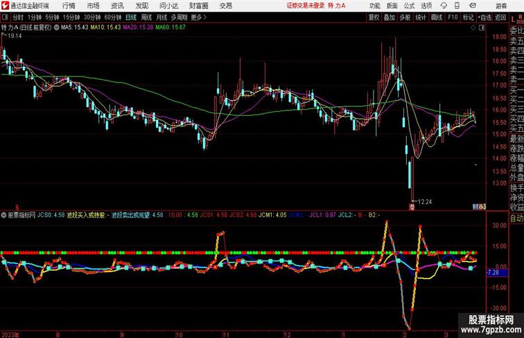Open the 交易 menu
524x338 pixels.
tap(225, 6)
